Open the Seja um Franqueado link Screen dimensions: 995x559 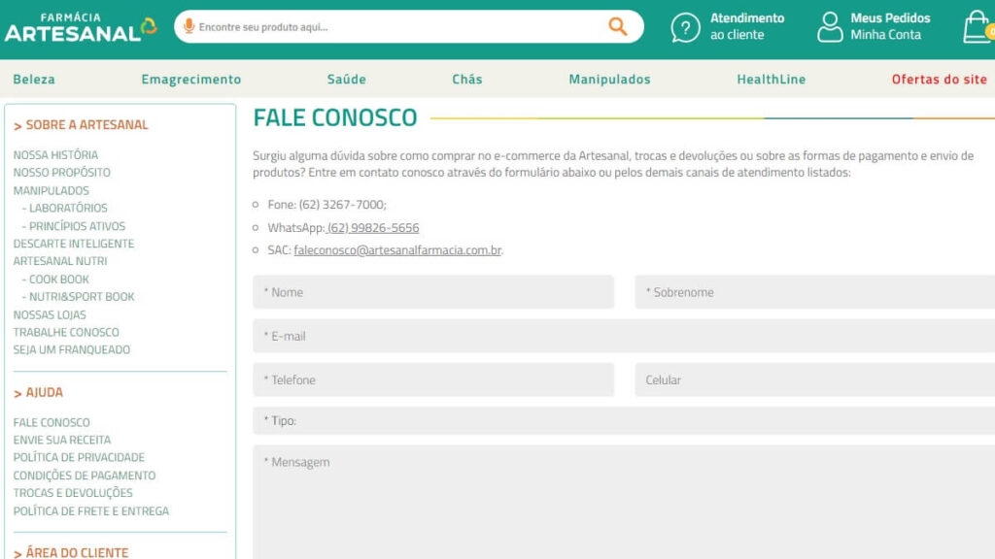[x=72, y=349]
